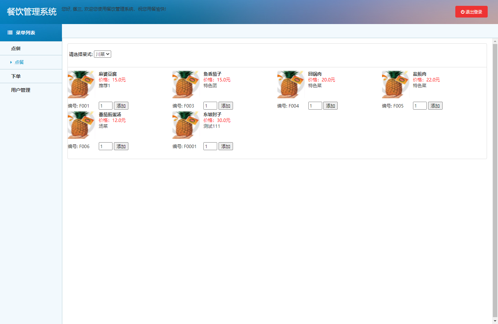Click the page scrollbar down arrow

[x=495, y=321]
